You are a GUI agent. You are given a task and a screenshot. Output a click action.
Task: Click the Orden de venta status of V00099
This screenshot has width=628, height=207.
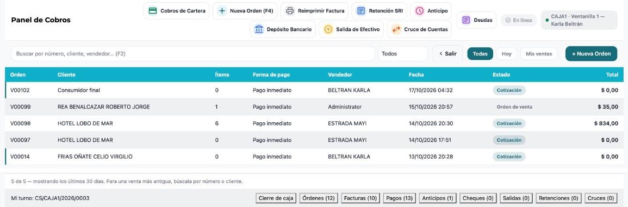[x=514, y=107]
